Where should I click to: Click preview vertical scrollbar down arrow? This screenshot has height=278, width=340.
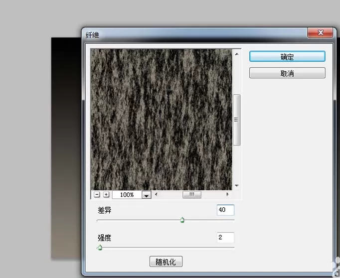(237, 186)
